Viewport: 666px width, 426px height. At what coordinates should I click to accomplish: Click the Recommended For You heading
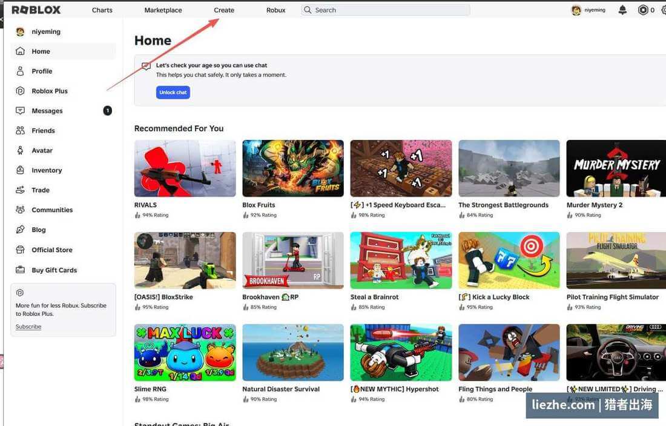179,128
